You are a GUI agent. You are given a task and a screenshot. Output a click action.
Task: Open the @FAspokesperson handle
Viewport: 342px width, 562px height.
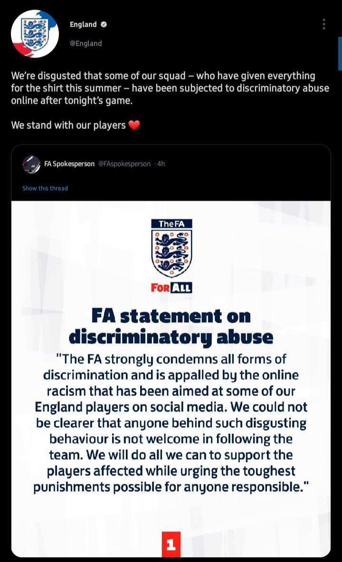pos(124,164)
